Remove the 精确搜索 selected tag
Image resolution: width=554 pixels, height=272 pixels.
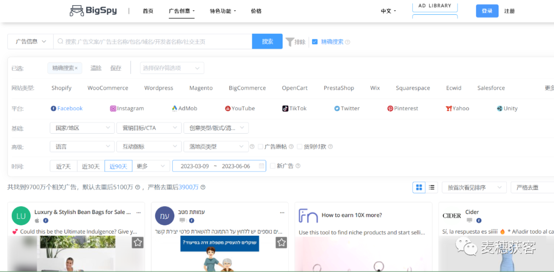(x=76, y=68)
